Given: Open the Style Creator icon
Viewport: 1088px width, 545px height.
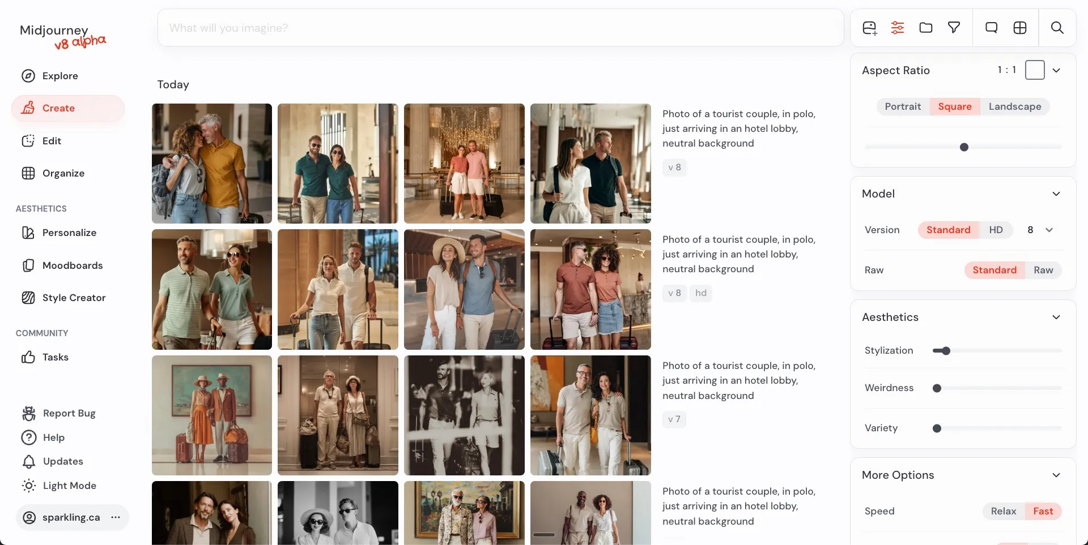Looking at the screenshot, I should tap(28, 298).
